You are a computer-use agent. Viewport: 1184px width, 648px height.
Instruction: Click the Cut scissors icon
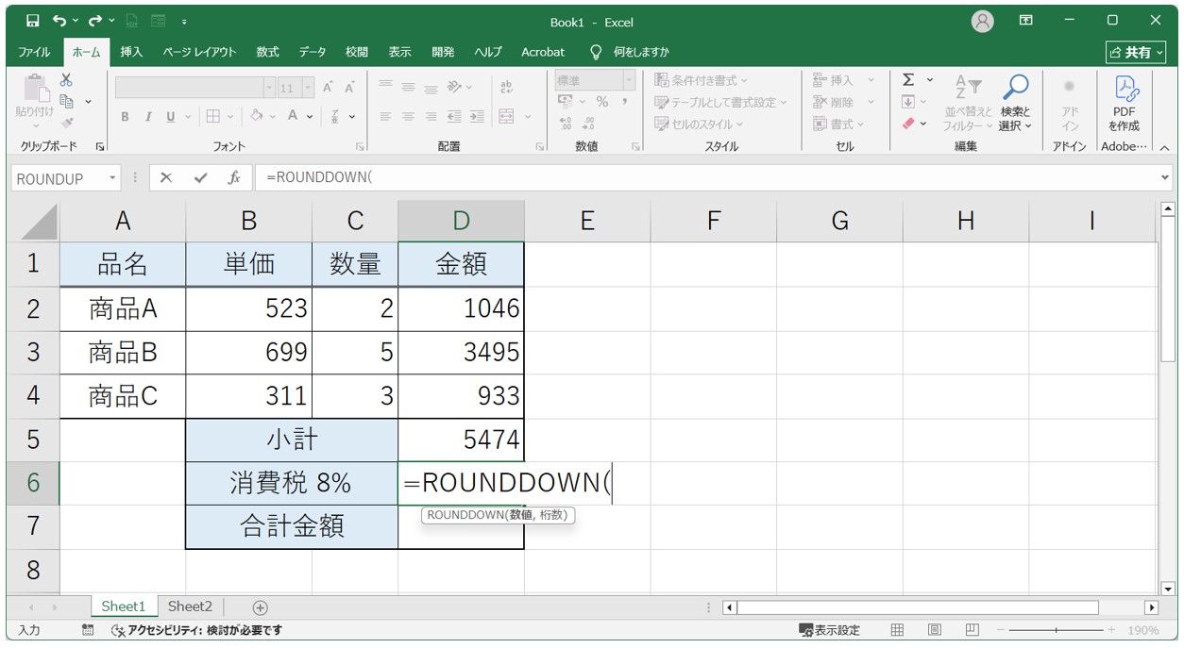coord(66,80)
